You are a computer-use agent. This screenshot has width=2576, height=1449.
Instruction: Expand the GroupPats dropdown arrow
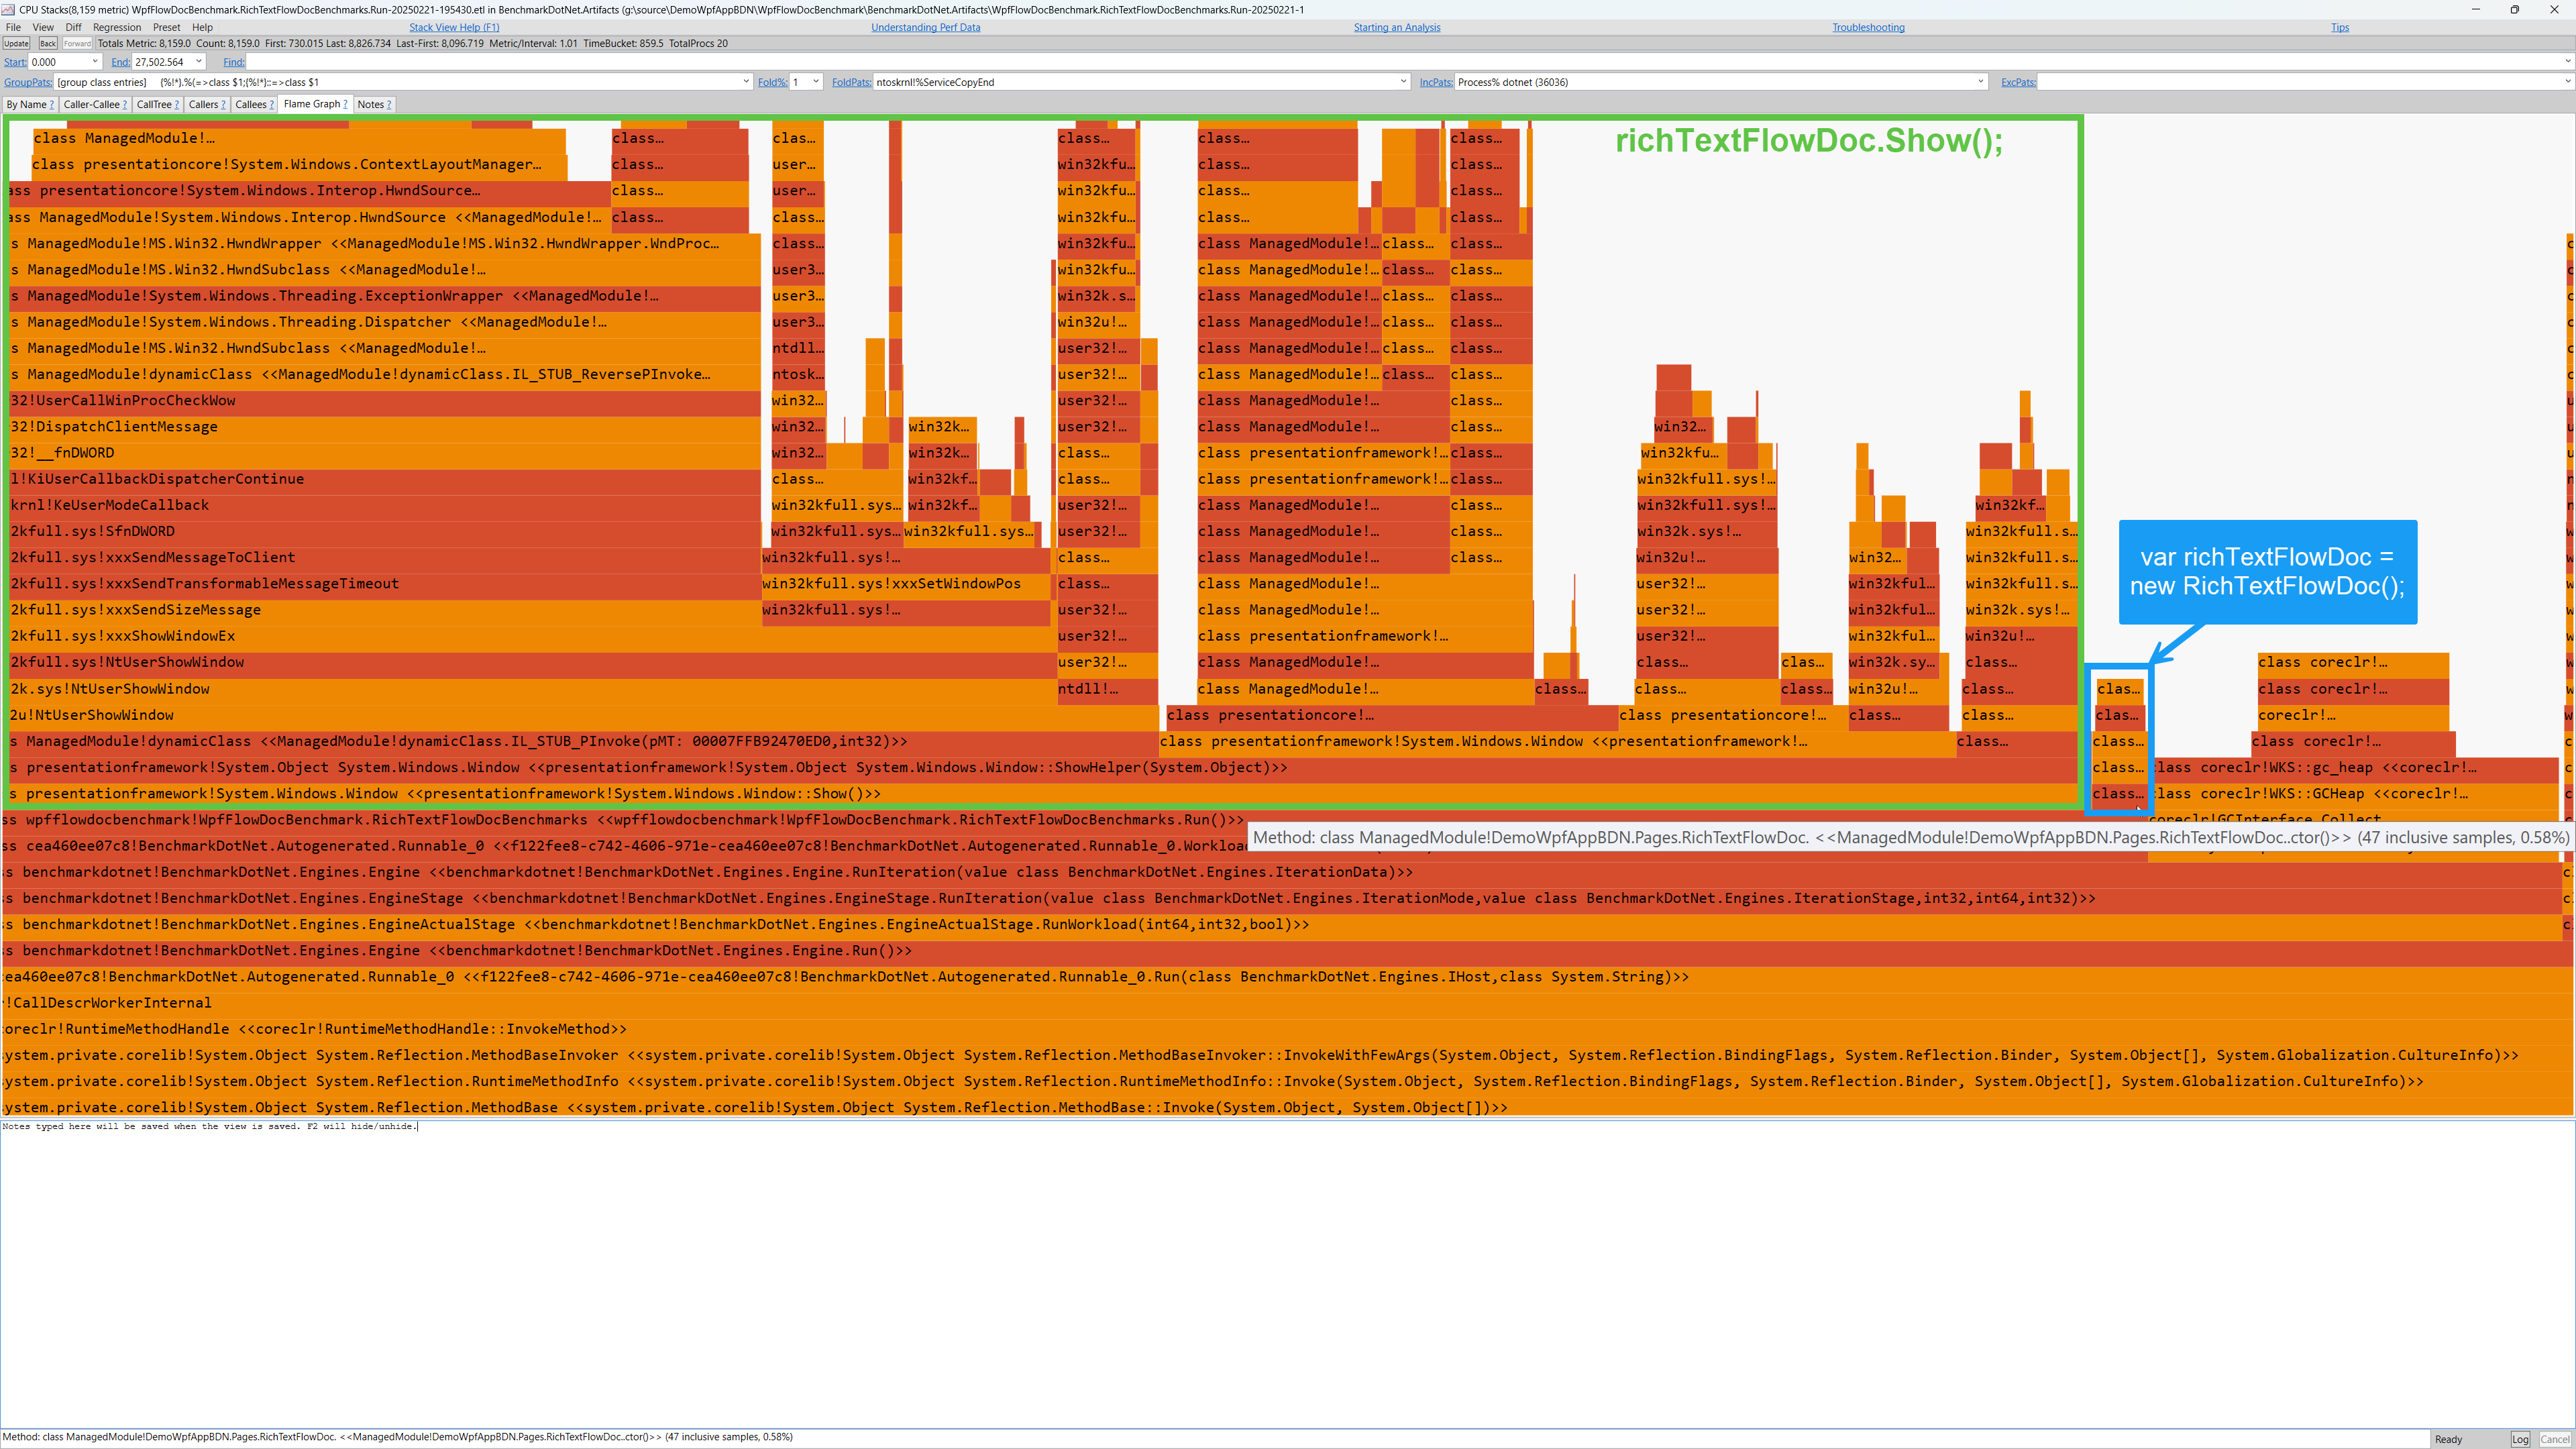click(746, 82)
